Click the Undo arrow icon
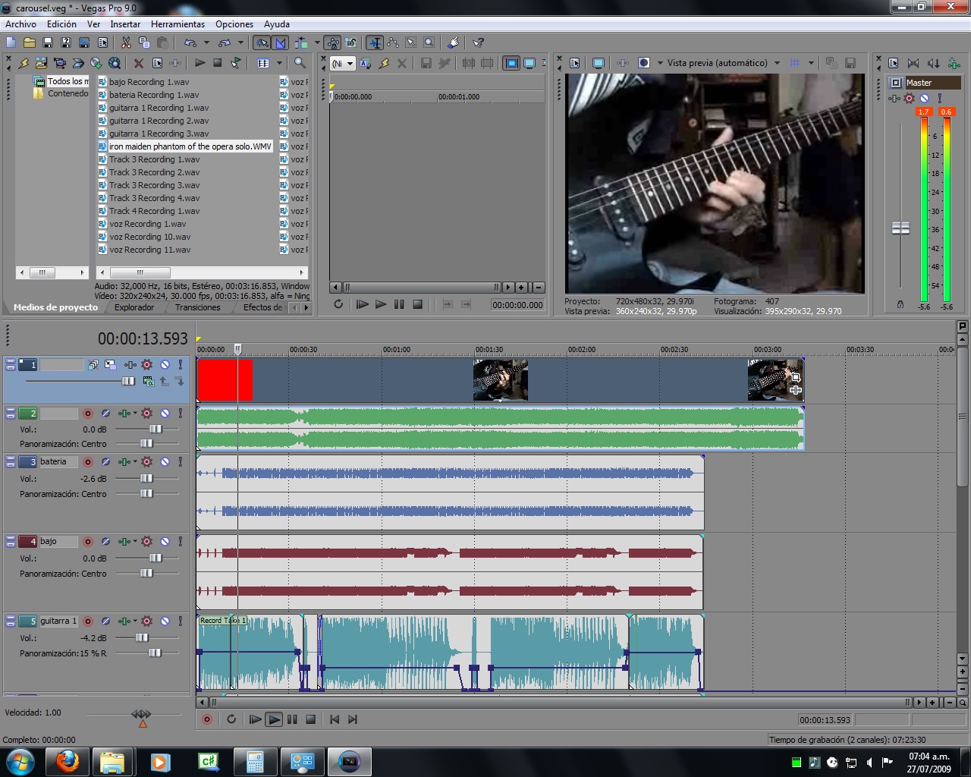 coord(190,42)
